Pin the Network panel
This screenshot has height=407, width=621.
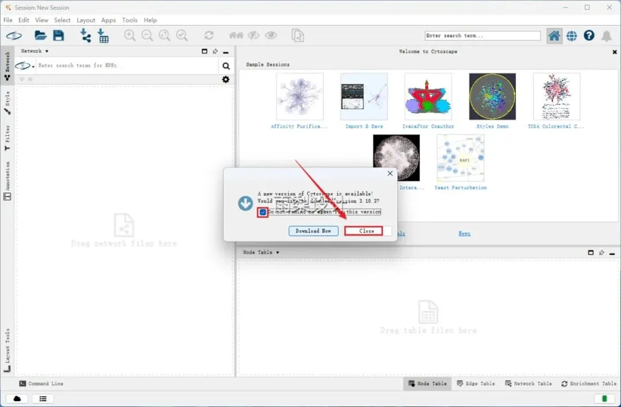[215, 52]
